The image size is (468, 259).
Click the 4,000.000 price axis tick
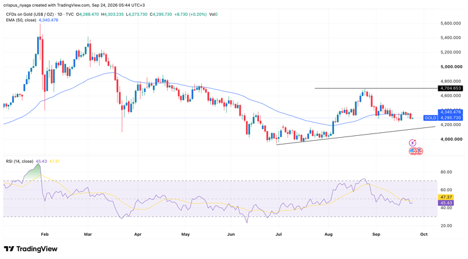[452, 140]
